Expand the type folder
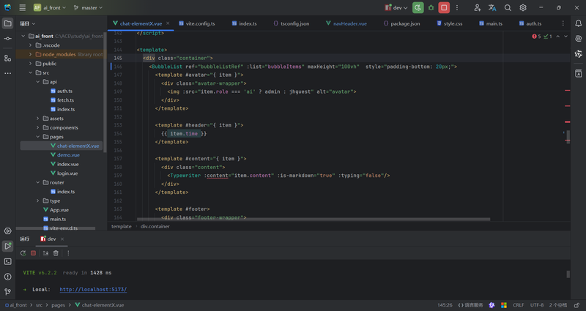 [38, 201]
